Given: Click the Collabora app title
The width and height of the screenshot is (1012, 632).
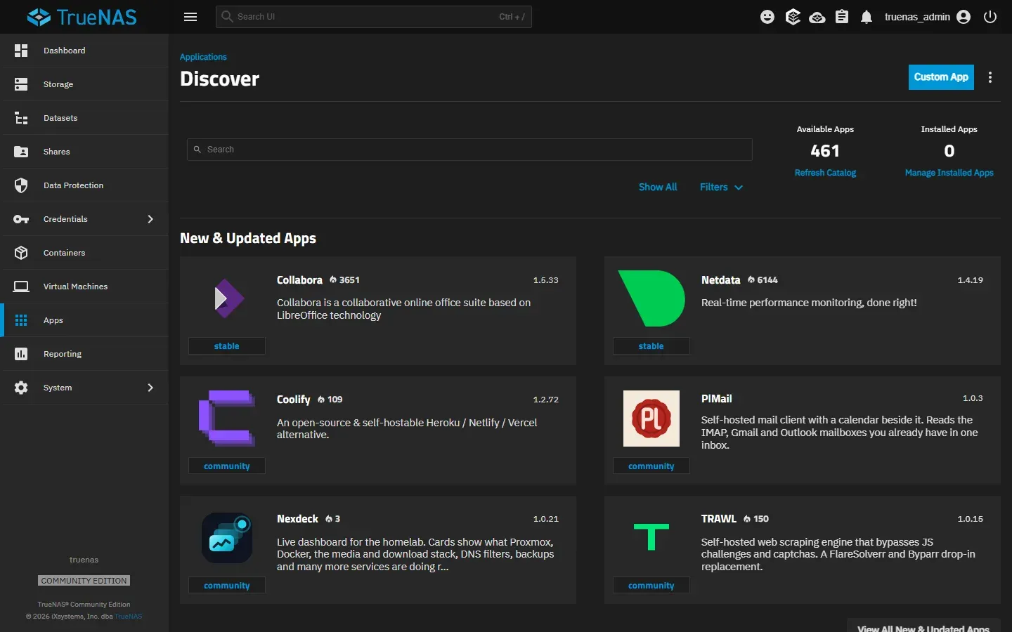Looking at the screenshot, I should (299, 279).
